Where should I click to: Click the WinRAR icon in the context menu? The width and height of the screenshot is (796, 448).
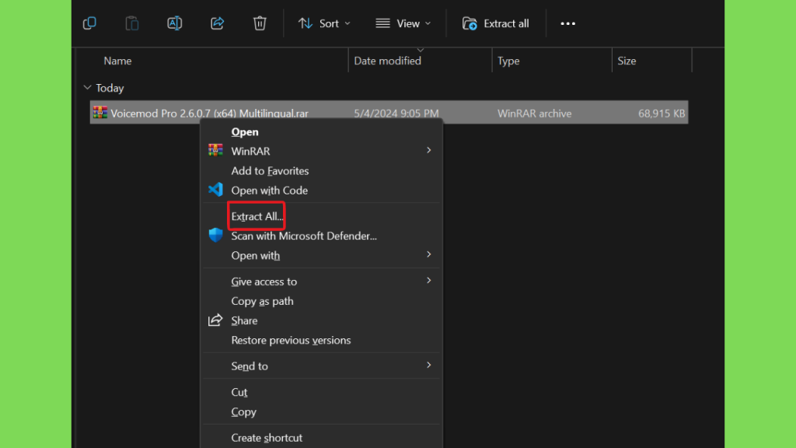pyautogui.click(x=215, y=150)
